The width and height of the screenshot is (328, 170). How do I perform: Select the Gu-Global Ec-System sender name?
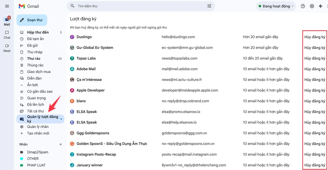point(95,47)
